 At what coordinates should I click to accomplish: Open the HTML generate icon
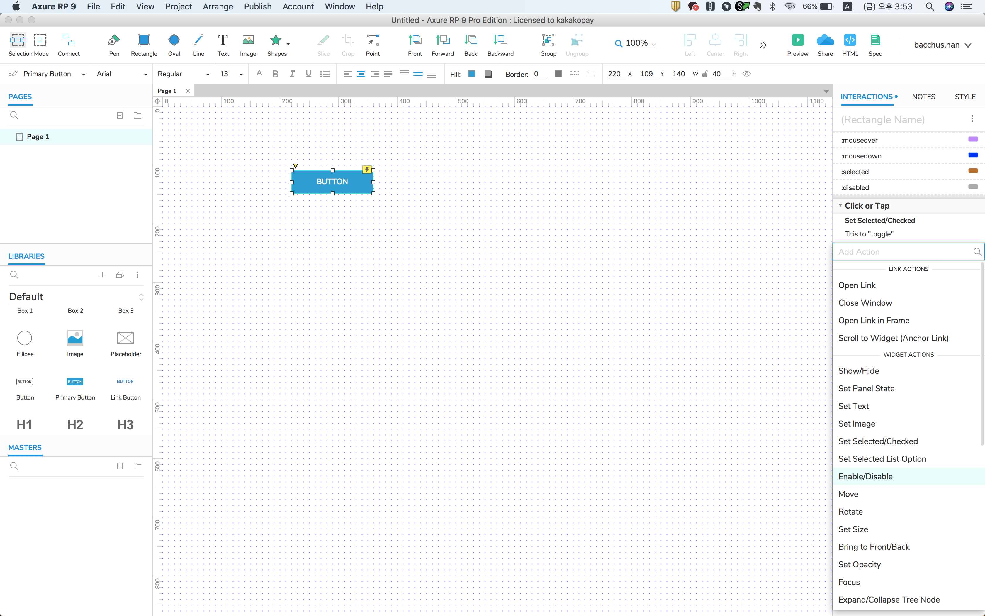pyautogui.click(x=850, y=40)
